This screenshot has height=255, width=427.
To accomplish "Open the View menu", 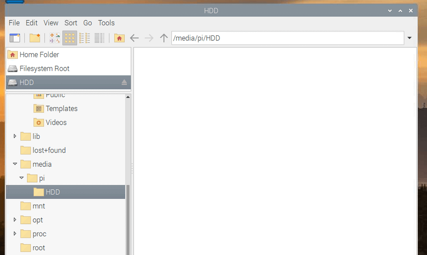I will point(51,23).
